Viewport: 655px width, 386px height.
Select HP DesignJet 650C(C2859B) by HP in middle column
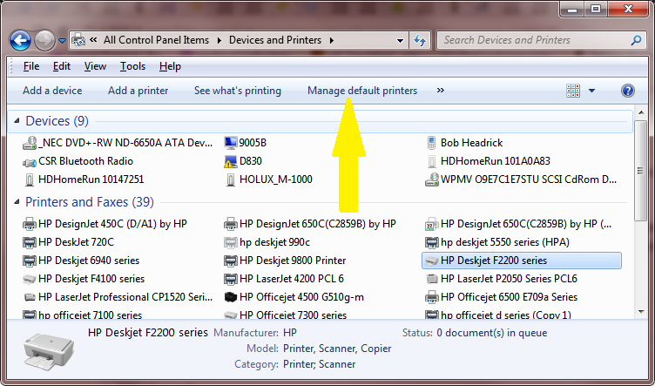(309, 224)
